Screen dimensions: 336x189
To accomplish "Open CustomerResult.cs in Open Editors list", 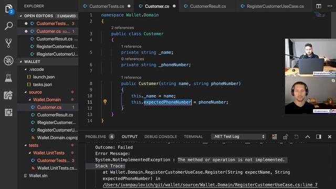I will pos(48,39).
